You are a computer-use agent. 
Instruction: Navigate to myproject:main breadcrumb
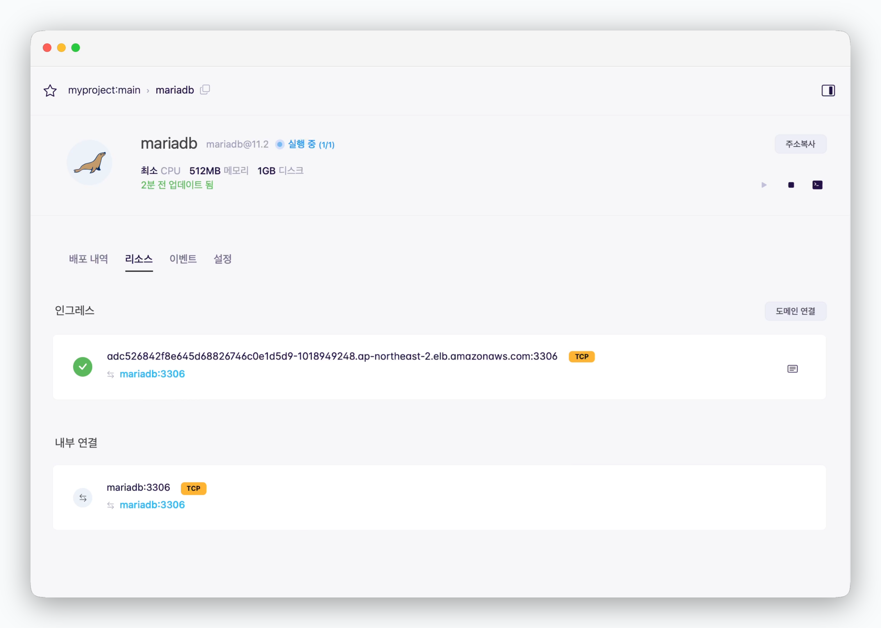coord(104,90)
